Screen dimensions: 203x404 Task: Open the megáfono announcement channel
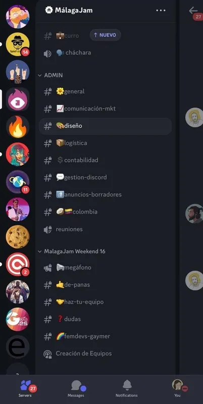[x=106, y=268]
